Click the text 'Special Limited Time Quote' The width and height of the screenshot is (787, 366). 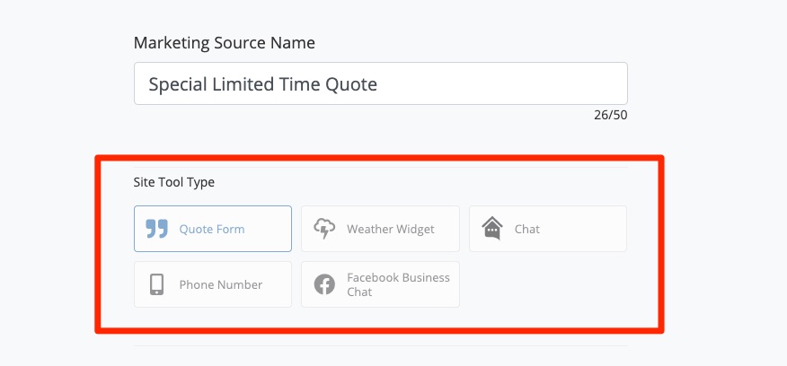(262, 84)
